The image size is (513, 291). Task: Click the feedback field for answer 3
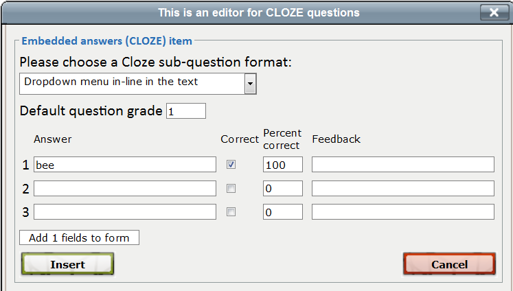pos(403,212)
